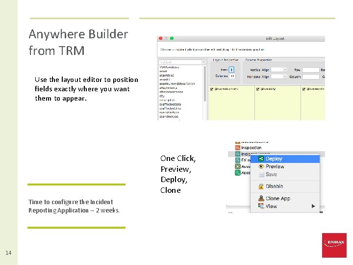Screen dimensions: 353x265
Task: Select 'eaaffectedtime' in the attribute list
Action: pyautogui.click(x=170, y=108)
